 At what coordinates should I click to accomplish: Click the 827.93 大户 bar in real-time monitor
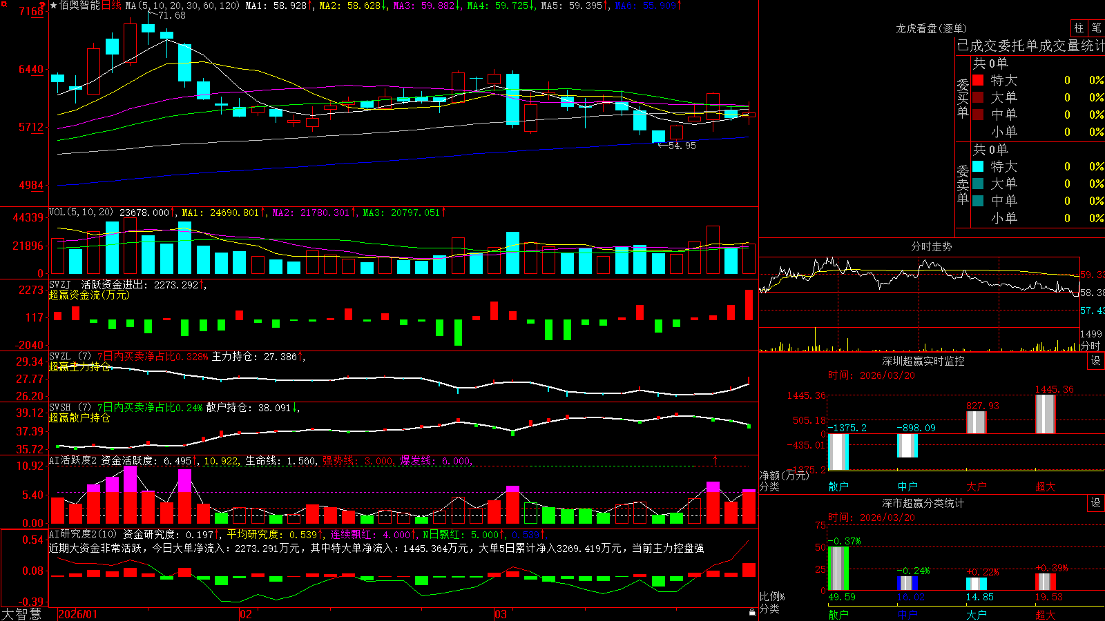click(977, 422)
